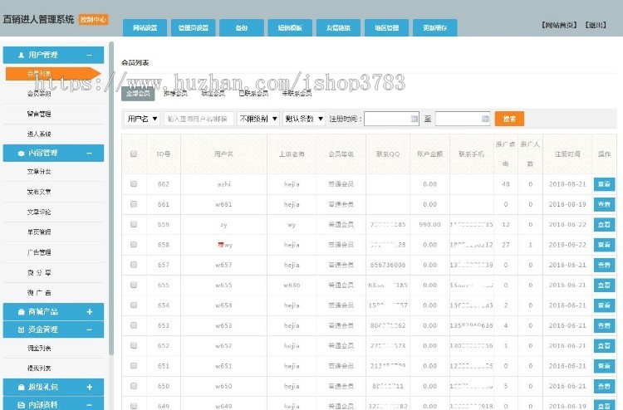This screenshot has height=410, width=623.
Task: Tick the checkbox for member ID 662
Action: (x=134, y=184)
